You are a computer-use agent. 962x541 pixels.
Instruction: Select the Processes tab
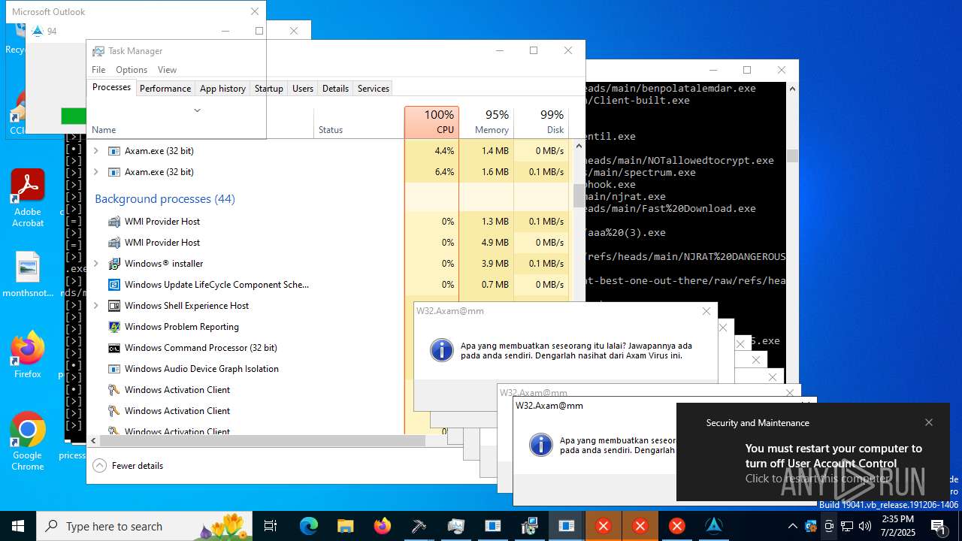coord(111,87)
